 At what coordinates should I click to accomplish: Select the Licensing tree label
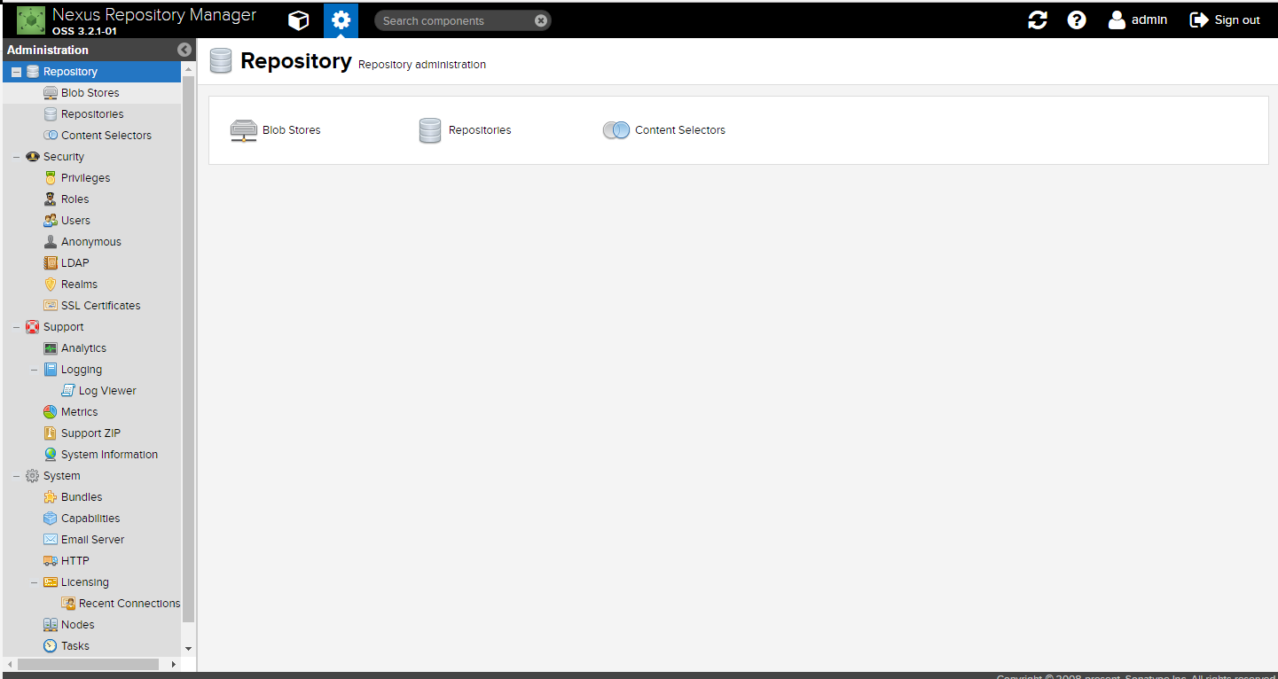[x=85, y=582]
